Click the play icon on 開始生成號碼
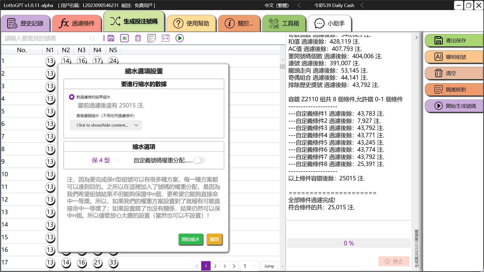Image resolution: width=484 pixels, height=272 pixels. click(x=439, y=106)
